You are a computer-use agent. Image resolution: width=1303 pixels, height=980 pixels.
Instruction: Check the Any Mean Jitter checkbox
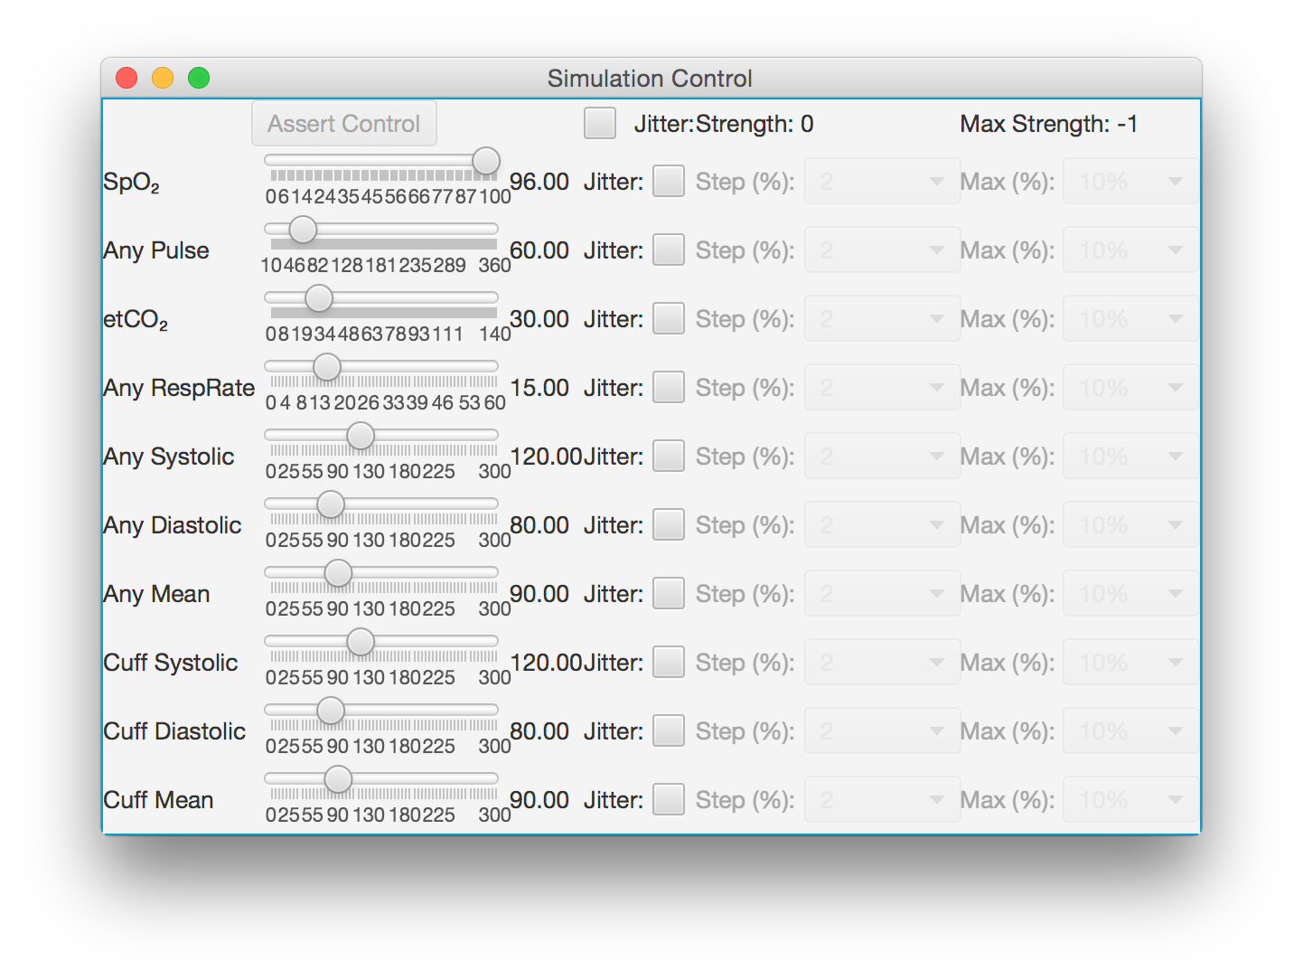coord(669,593)
